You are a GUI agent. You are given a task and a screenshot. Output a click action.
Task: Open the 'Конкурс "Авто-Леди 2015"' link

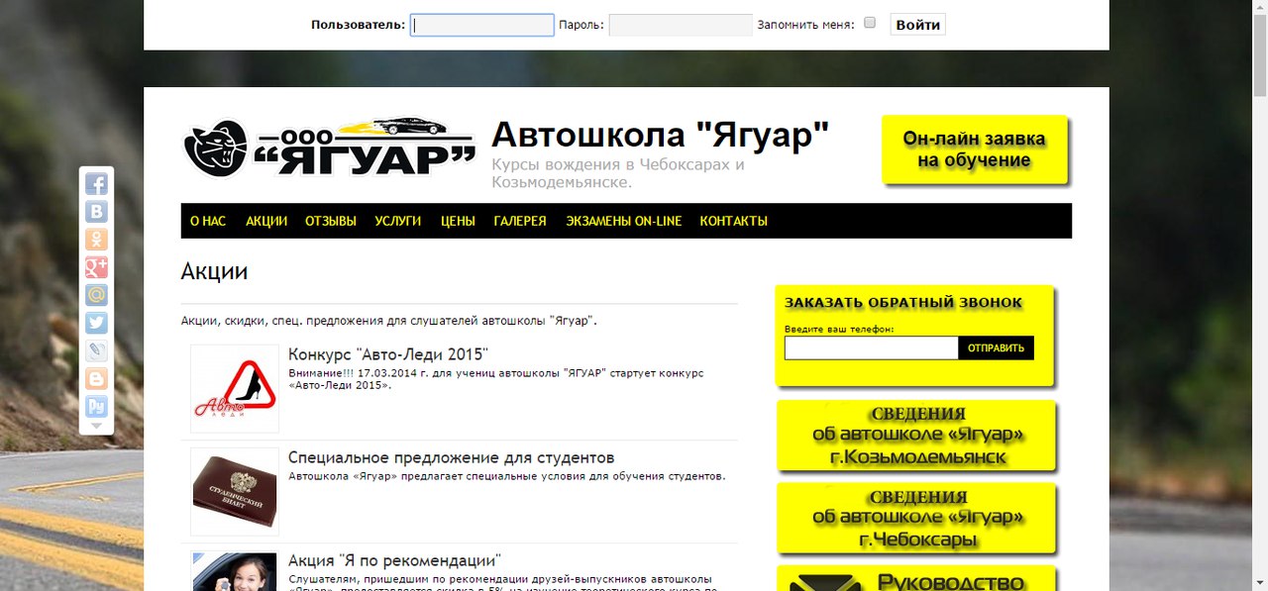pos(388,354)
